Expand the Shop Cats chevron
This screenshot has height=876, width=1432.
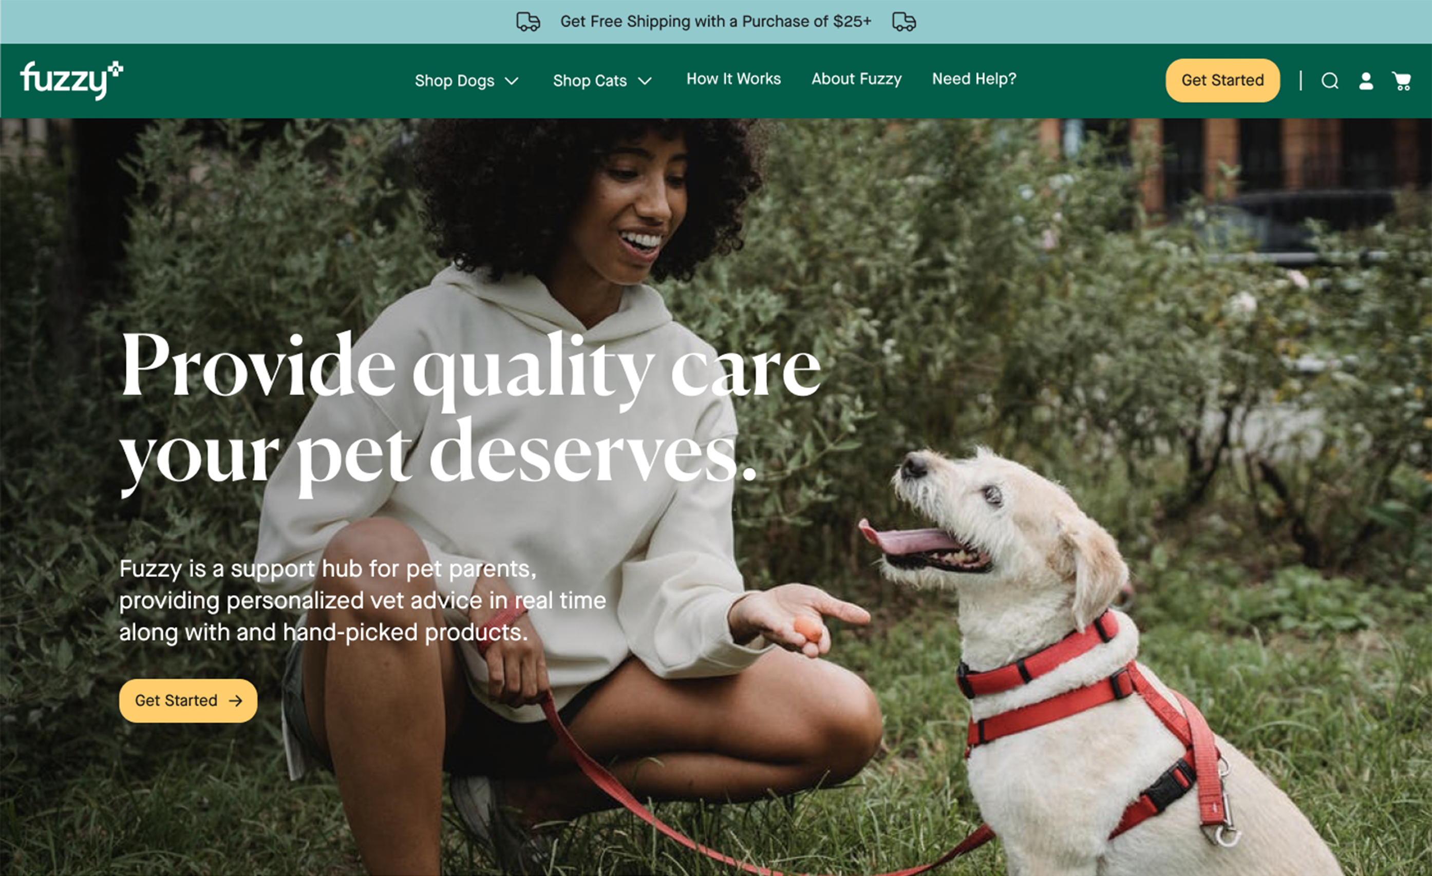(x=645, y=81)
